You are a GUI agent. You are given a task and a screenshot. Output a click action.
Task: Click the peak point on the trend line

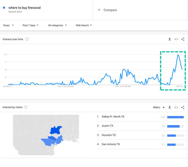pos(178,55)
